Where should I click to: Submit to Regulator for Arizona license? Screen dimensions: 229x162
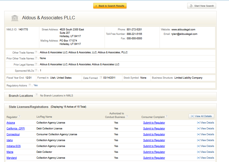[x=154, y=123]
